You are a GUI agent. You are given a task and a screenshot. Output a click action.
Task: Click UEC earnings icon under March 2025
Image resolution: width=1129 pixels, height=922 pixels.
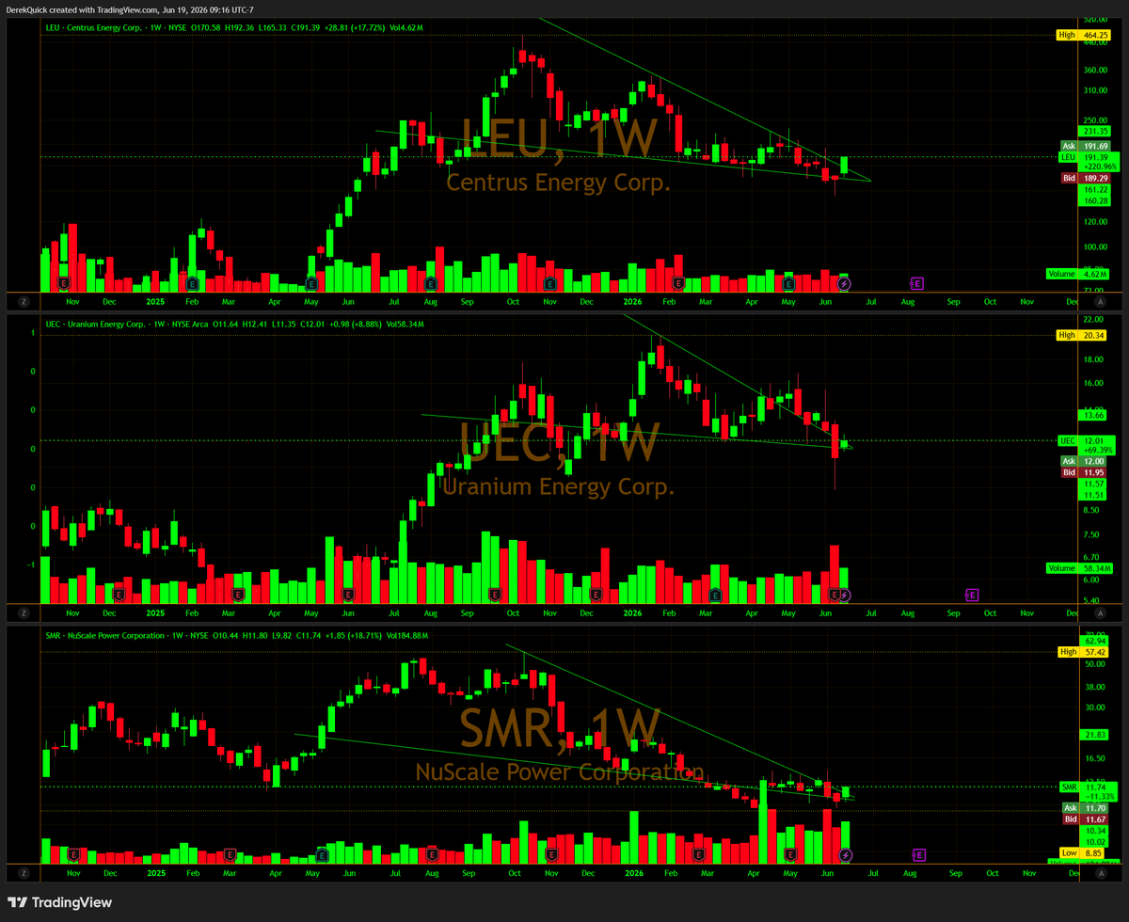238,595
